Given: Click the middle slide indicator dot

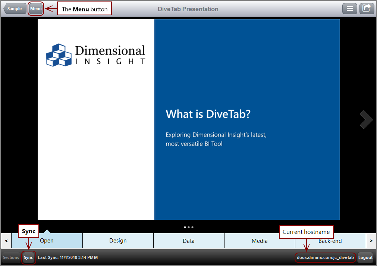Looking at the screenshot, I should (188, 227).
